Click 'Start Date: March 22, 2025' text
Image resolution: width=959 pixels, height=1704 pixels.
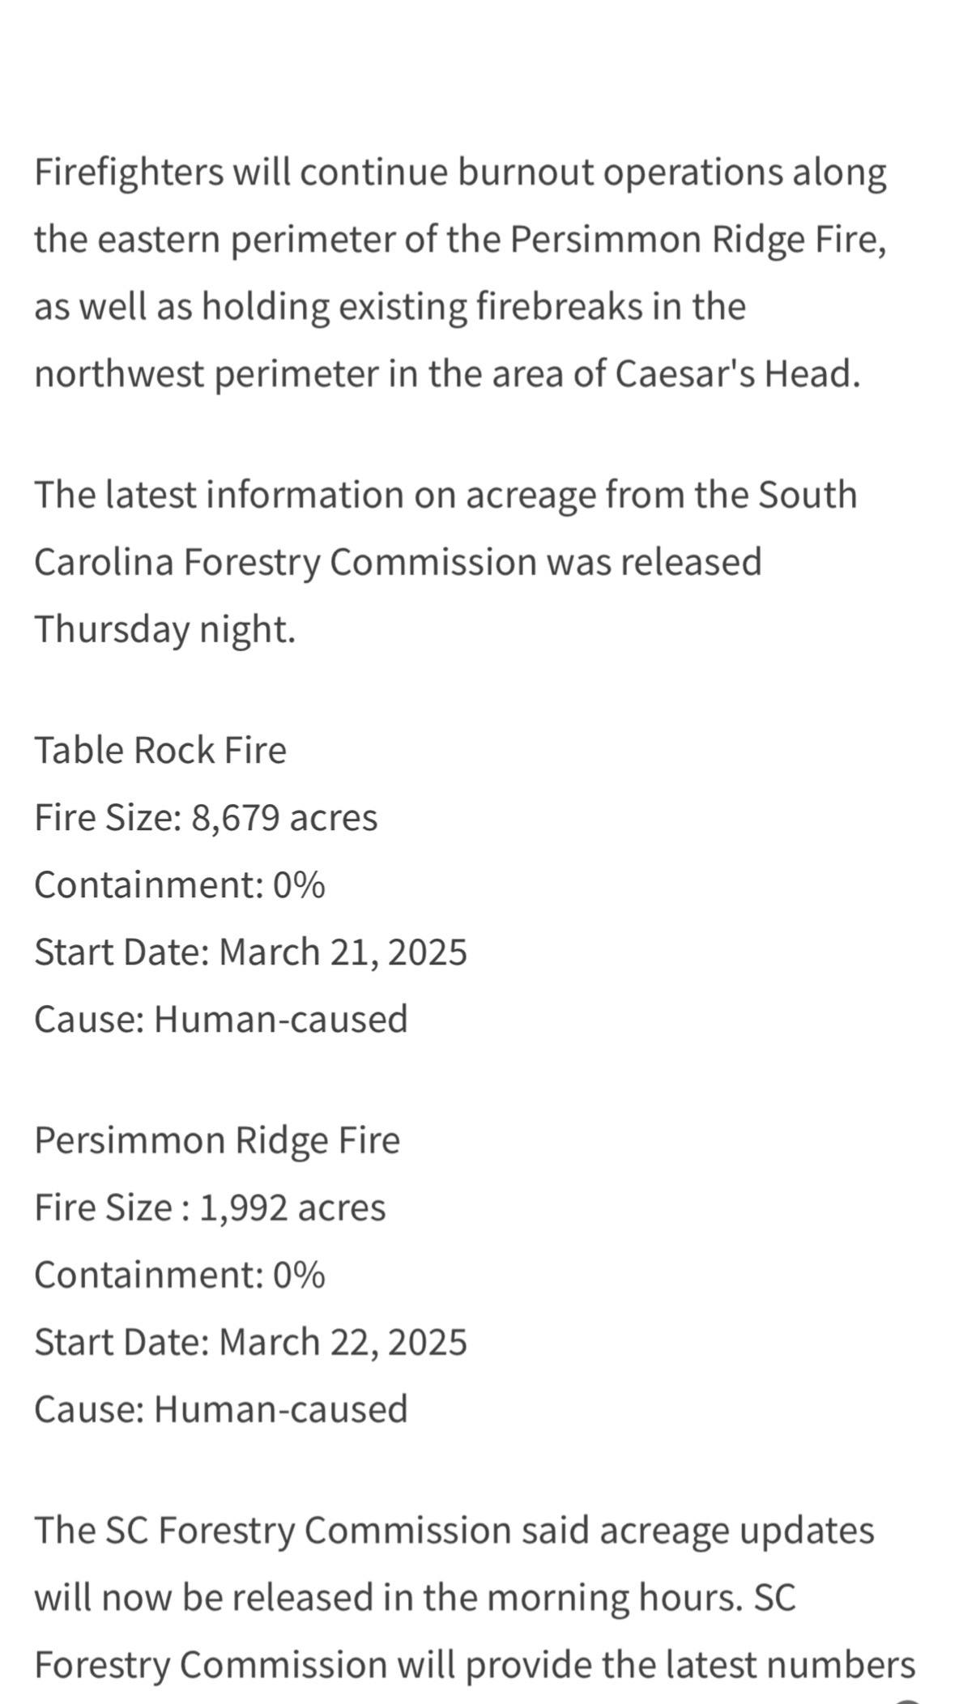point(250,1342)
